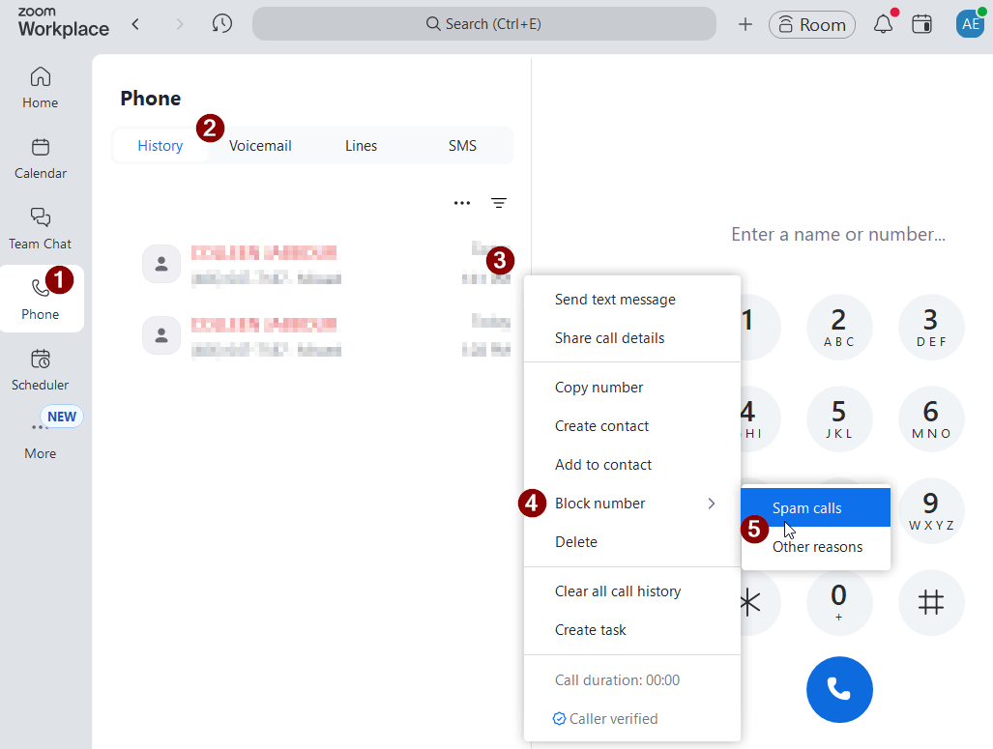This screenshot has height=749, width=993.
Task: Switch to the SMS tab
Action: [462, 146]
